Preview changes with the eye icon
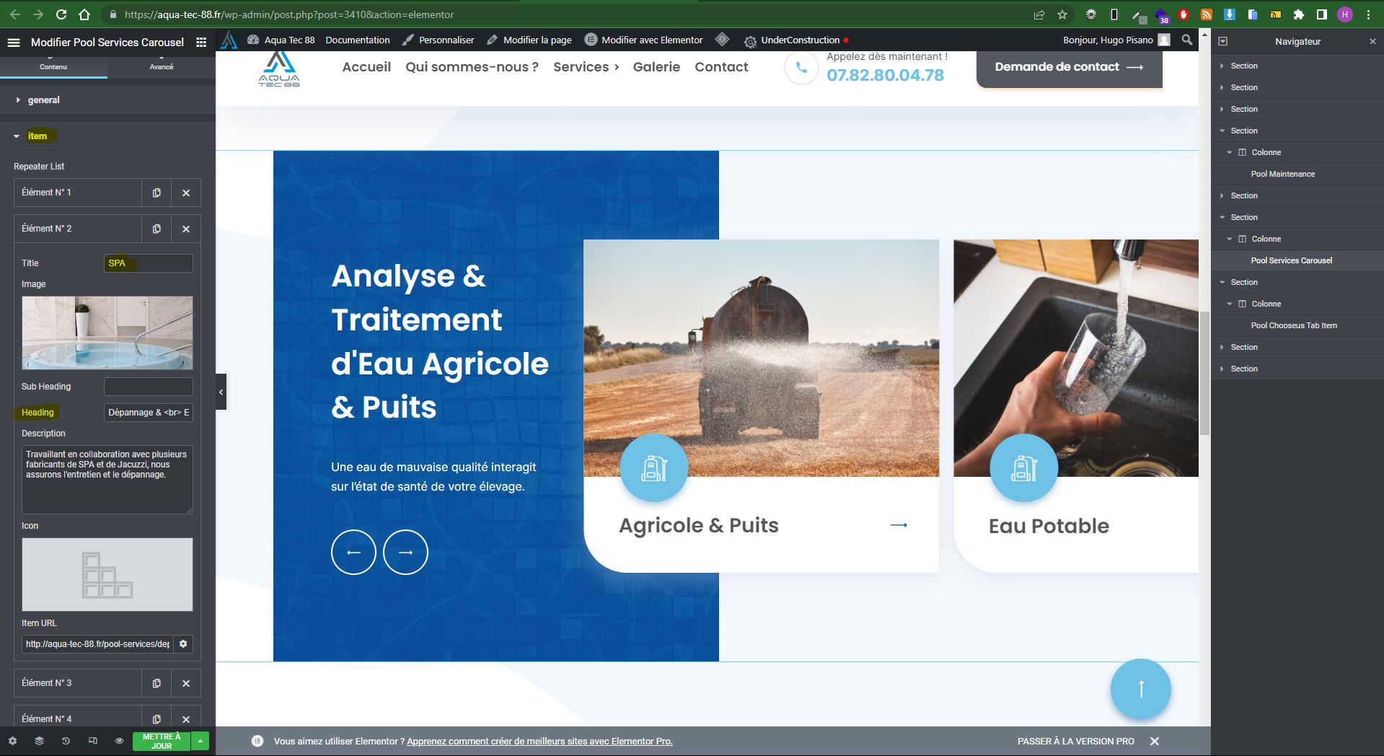 pyautogui.click(x=119, y=741)
